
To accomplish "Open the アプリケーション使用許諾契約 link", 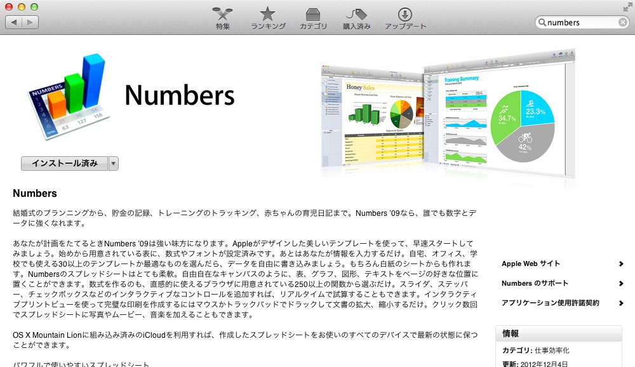I will 551,303.
